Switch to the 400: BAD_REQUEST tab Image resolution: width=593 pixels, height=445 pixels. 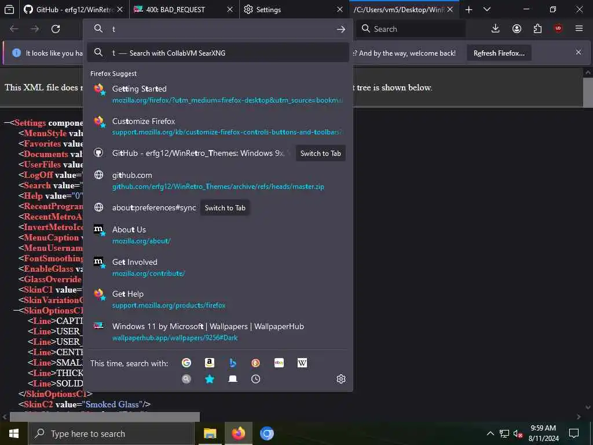(184, 9)
